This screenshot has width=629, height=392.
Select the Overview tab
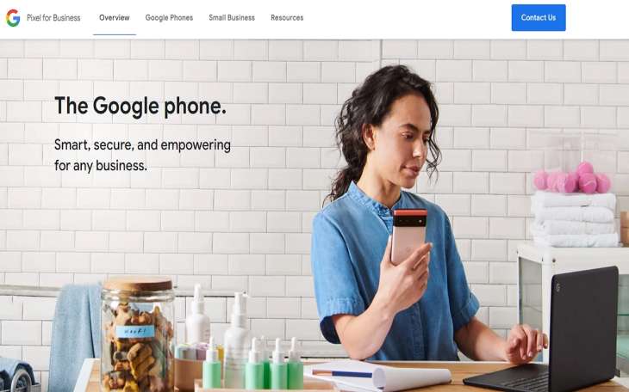[115, 17]
